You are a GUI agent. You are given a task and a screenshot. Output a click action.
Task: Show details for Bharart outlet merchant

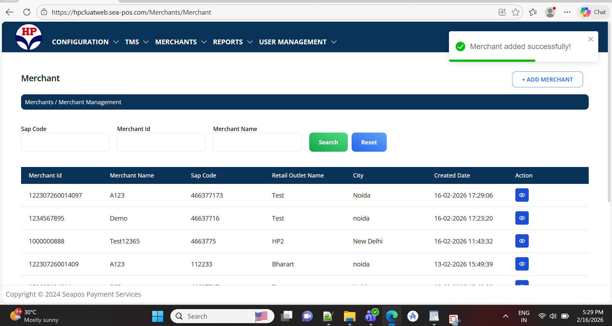click(x=522, y=264)
